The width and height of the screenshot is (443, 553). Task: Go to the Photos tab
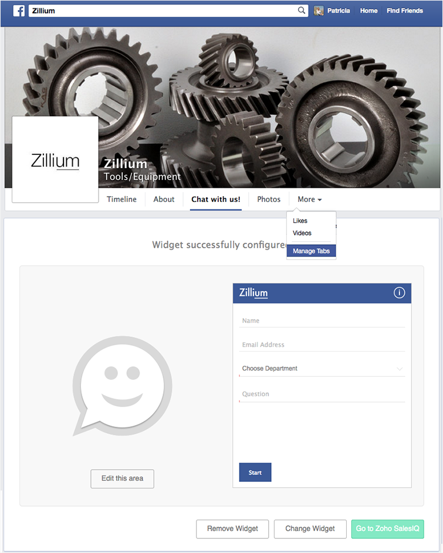pos(269,199)
